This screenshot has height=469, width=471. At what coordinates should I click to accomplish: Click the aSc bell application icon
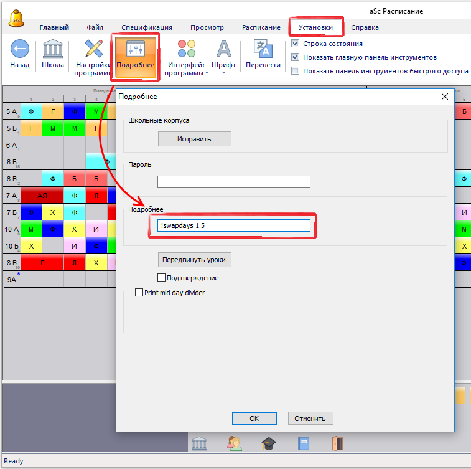tap(16, 17)
